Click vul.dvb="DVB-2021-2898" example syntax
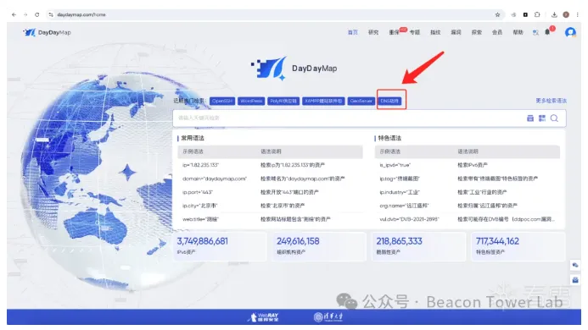The height and width of the screenshot is (330, 588). [409, 219]
